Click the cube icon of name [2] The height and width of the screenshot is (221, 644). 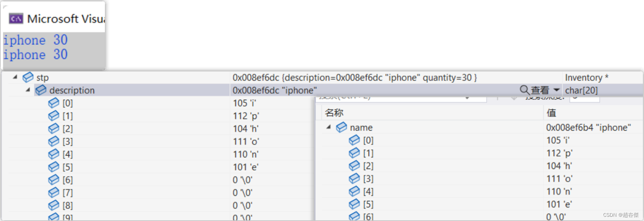tap(354, 165)
